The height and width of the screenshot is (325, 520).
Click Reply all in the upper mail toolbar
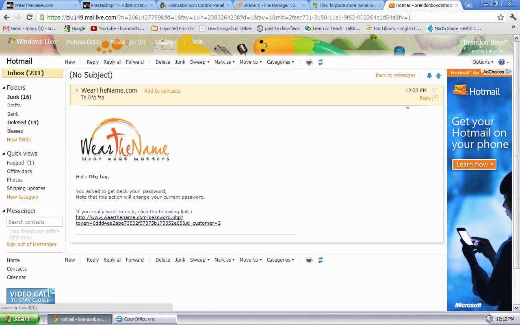[112, 62]
